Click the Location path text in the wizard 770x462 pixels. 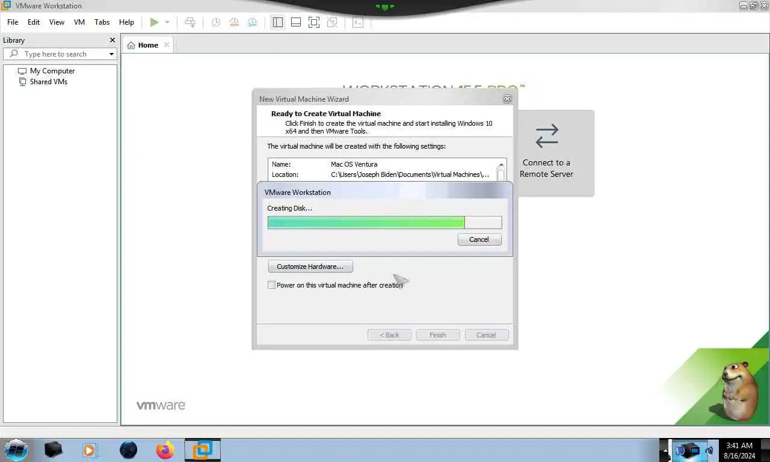pyautogui.click(x=410, y=174)
